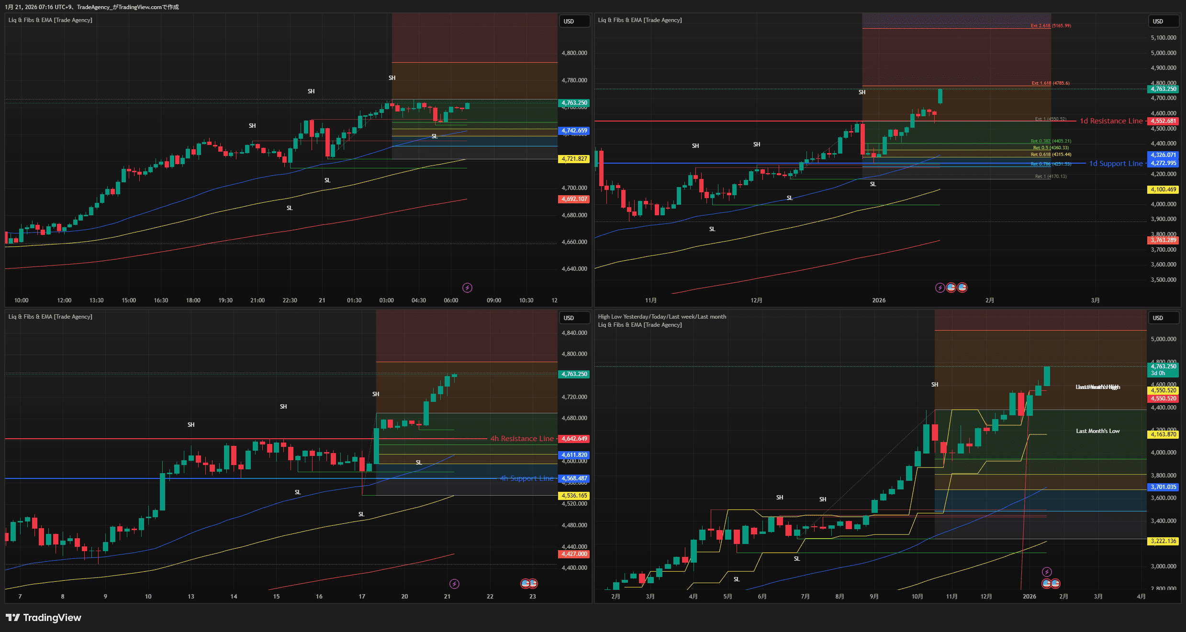Image resolution: width=1186 pixels, height=632 pixels.
Task: Click the 4h Resistance Line label
Action: [522, 439]
